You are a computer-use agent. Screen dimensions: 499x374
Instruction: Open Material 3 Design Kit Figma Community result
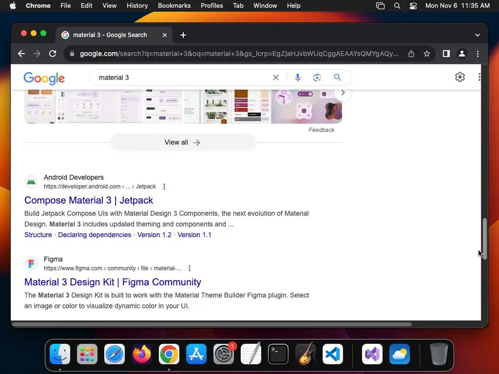(x=113, y=282)
